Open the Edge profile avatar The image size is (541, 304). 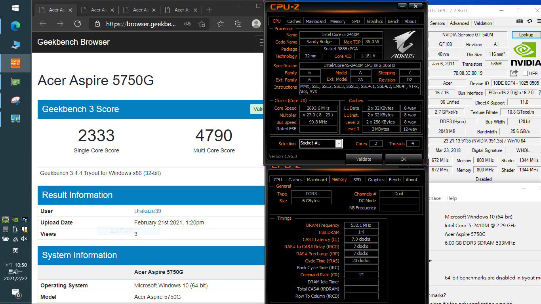point(256,24)
